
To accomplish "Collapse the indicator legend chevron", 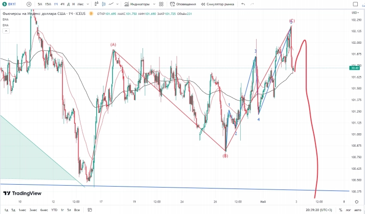I will click(6, 31).
